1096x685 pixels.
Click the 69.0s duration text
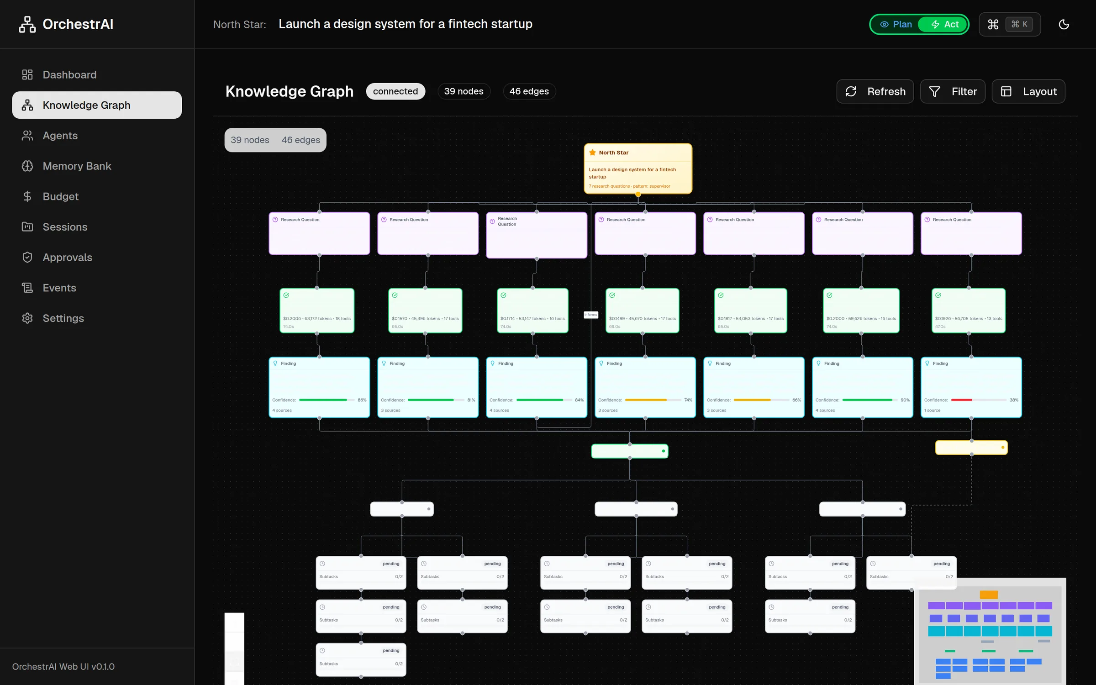click(x=615, y=327)
